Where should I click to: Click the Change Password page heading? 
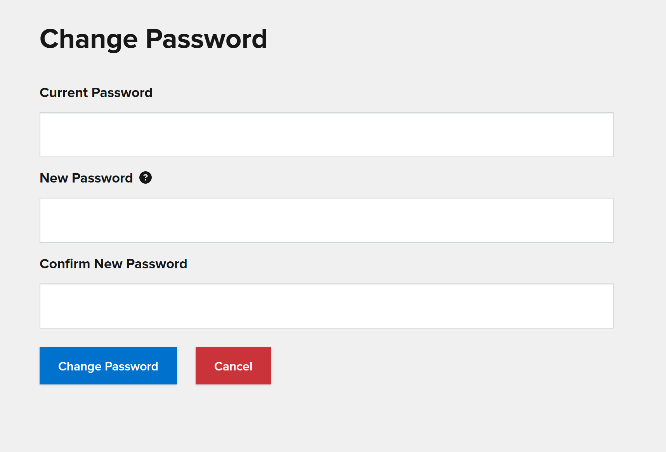pos(153,39)
